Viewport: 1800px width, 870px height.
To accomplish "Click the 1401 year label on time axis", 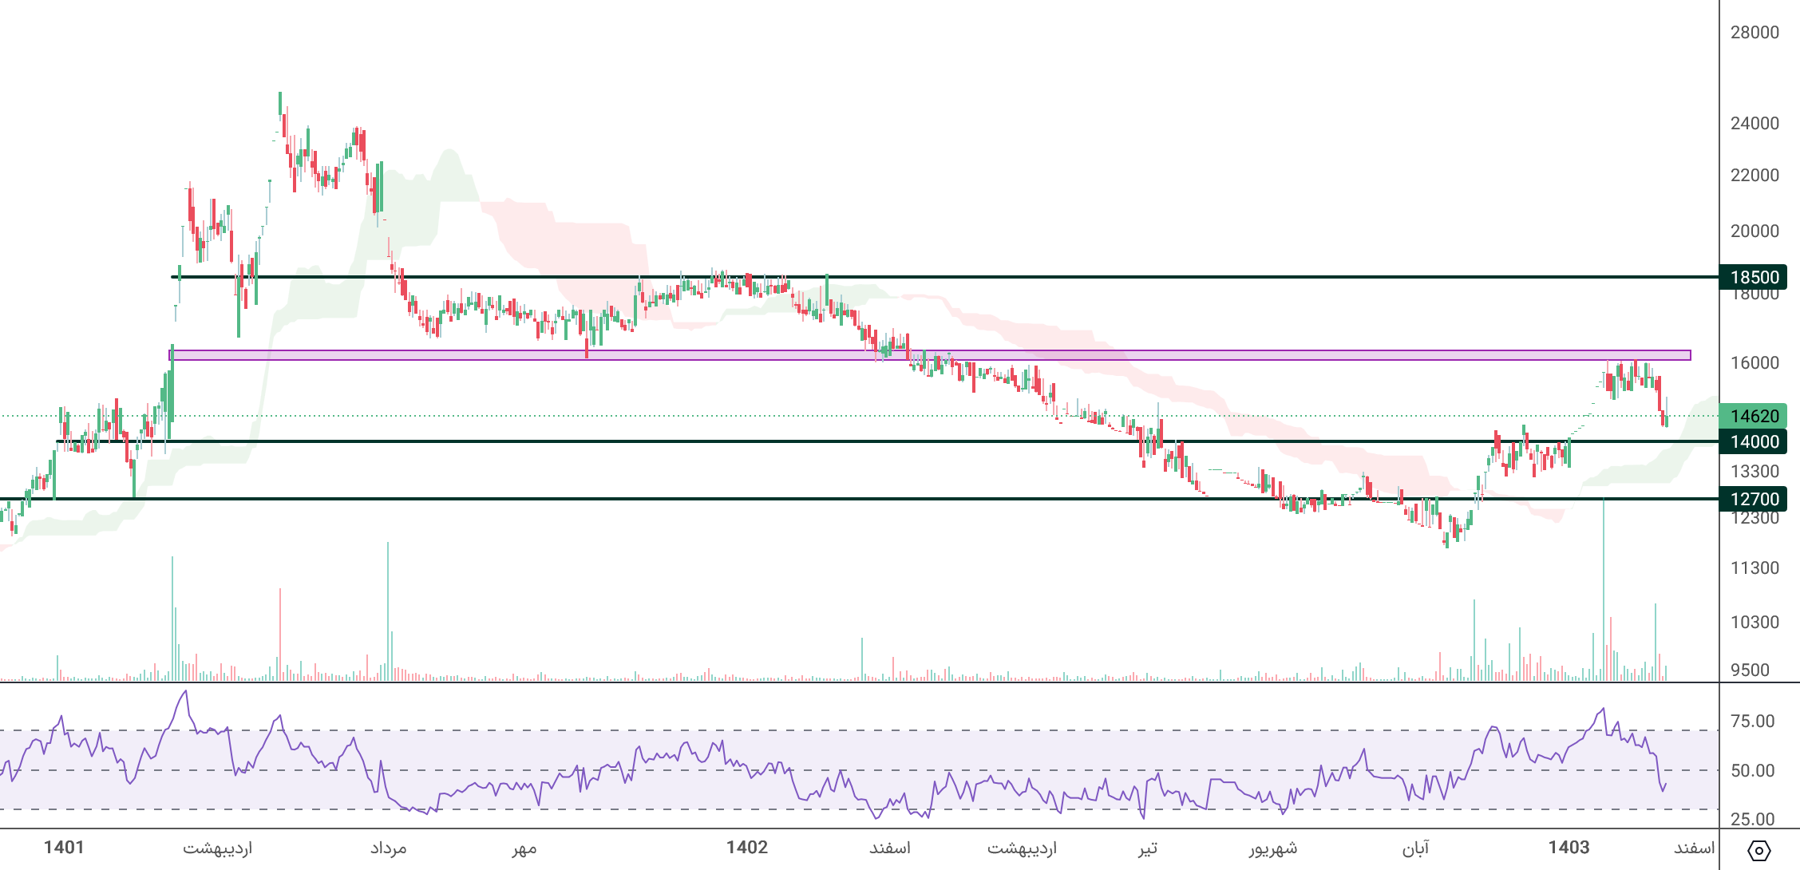I will coord(64,847).
